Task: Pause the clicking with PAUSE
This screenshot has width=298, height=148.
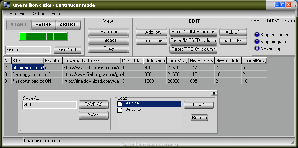Action: [43, 25]
